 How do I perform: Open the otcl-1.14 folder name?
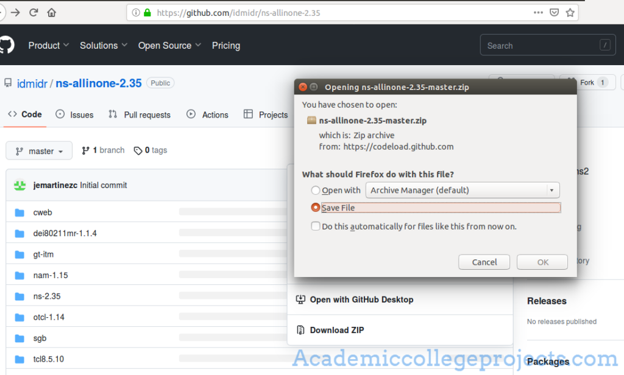(49, 317)
